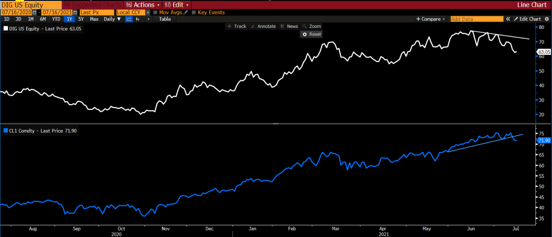Screen dimensions: 552x237
Task: Enable the Key Events checkbox
Action: (194, 12)
